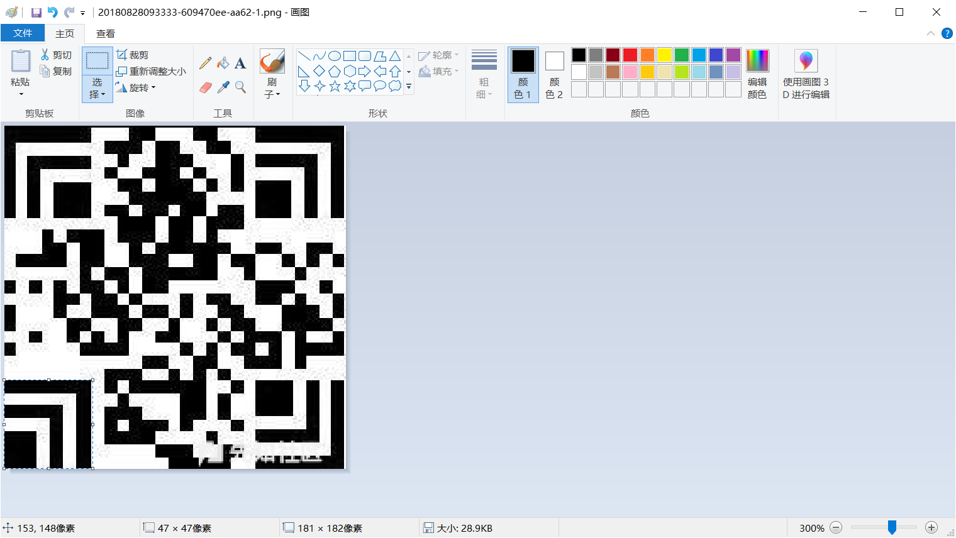Click the Redo arrow in title bar
This screenshot has width=956, height=538.
pyautogui.click(x=69, y=13)
